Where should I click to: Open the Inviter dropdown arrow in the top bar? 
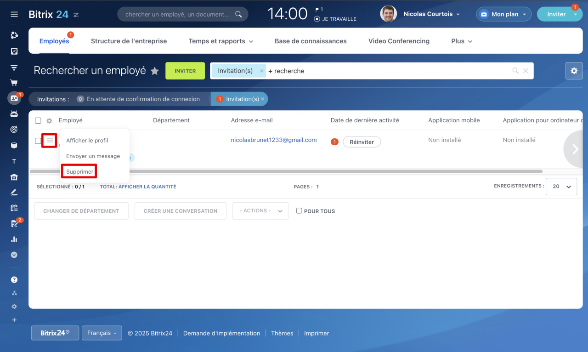click(x=575, y=14)
